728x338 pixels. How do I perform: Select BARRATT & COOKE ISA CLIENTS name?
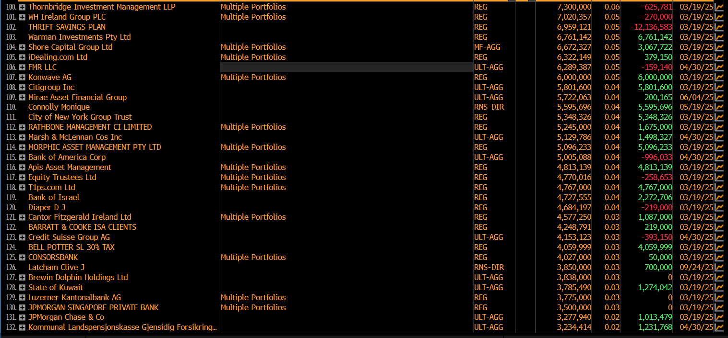(82, 227)
